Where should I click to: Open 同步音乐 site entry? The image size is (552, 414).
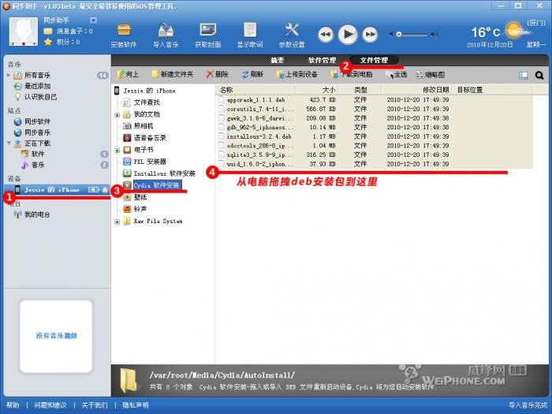(37, 132)
